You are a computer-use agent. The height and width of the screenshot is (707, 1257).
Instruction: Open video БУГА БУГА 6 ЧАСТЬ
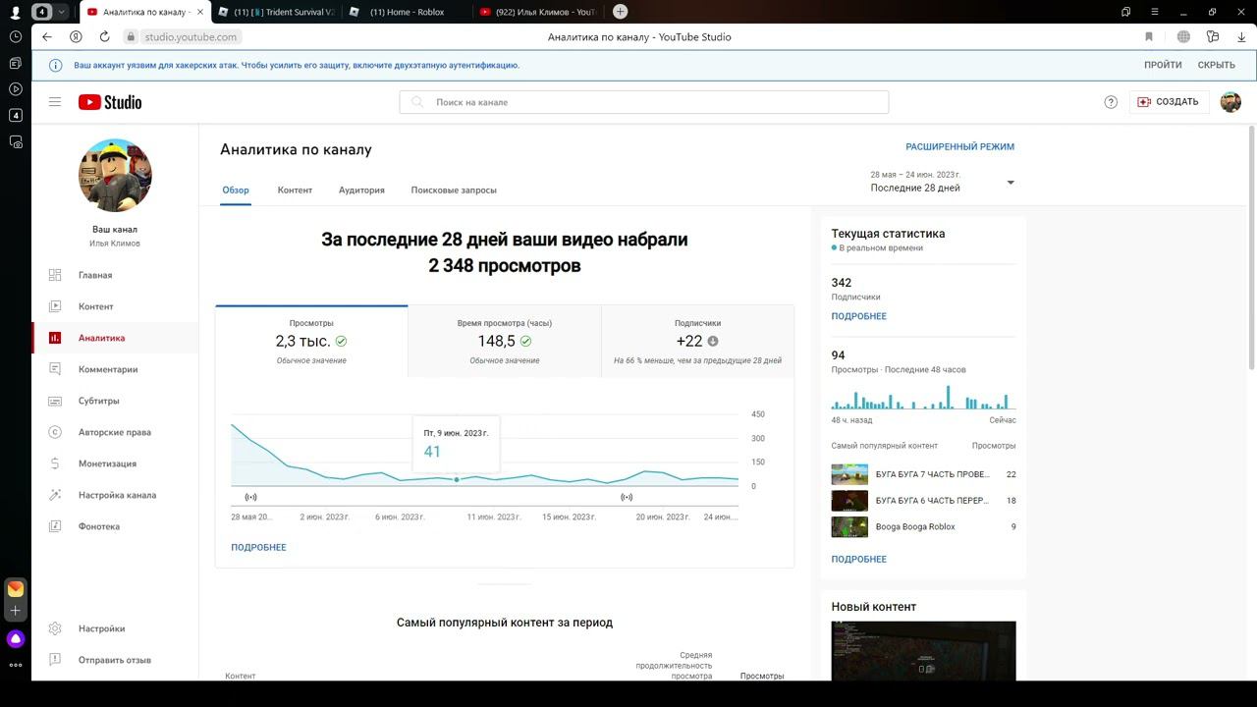pyautogui.click(x=923, y=501)
